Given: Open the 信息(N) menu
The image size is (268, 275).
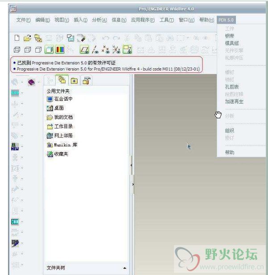Looking at the screenshot, I should click(119, 20).
